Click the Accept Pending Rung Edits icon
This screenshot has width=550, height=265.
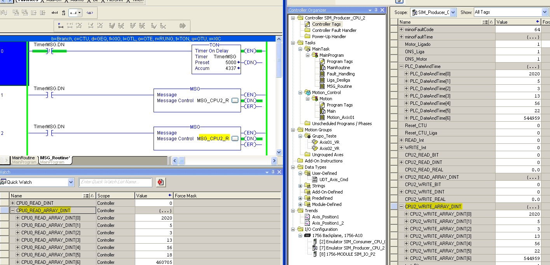[70, 25]
